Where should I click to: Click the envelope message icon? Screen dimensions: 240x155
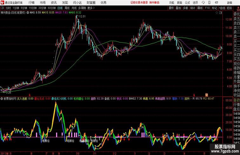point(217,3)
